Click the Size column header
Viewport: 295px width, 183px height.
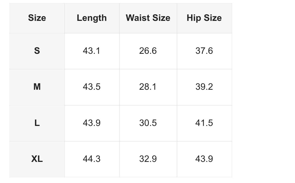37,18
